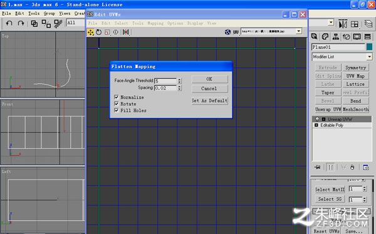
Task: Click the Taper modifier button
Action: [x=328, y=93]
